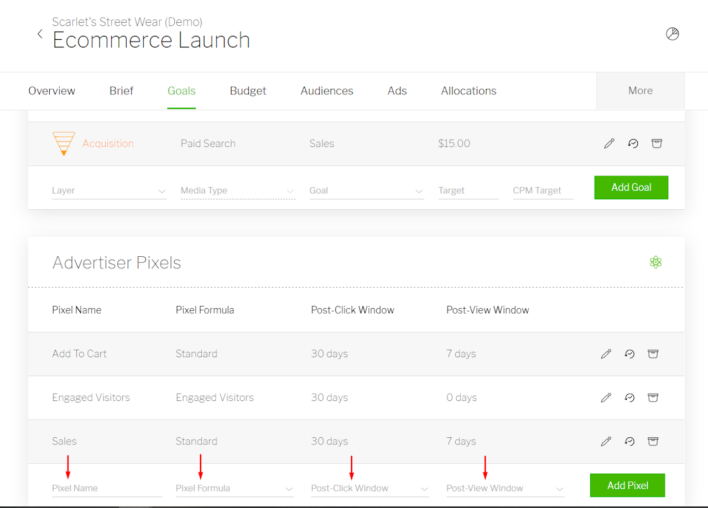The height and width of the screenshot is (508, 708).
Task: Open the pie chart report icon
Action: point(672,34)
